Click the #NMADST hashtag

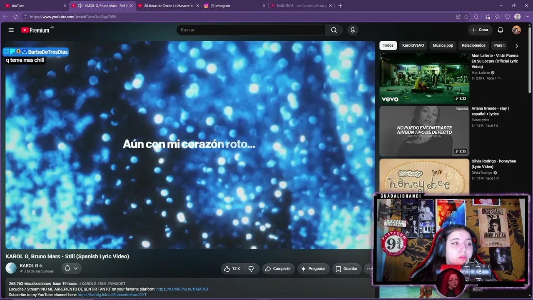116,284
